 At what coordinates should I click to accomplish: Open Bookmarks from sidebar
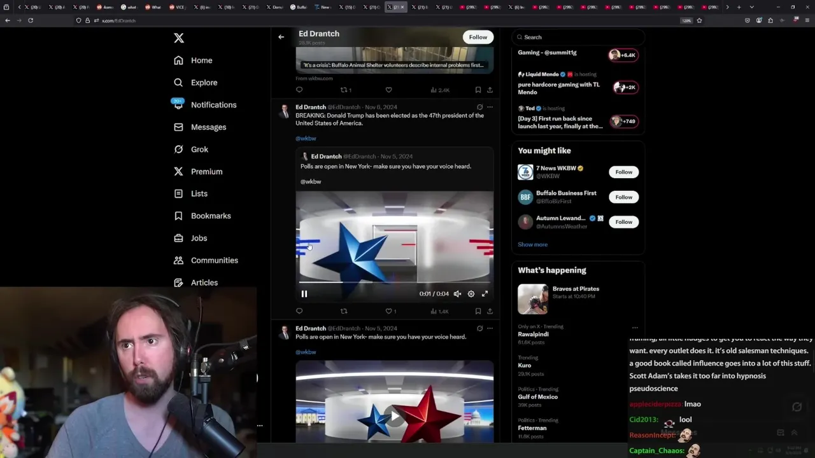(x=202, y=216)
